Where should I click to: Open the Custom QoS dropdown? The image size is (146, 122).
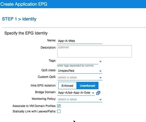(x=100, y=78)
